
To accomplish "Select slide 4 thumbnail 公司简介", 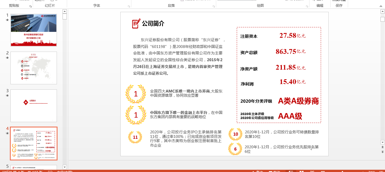I will coord(34,144).
